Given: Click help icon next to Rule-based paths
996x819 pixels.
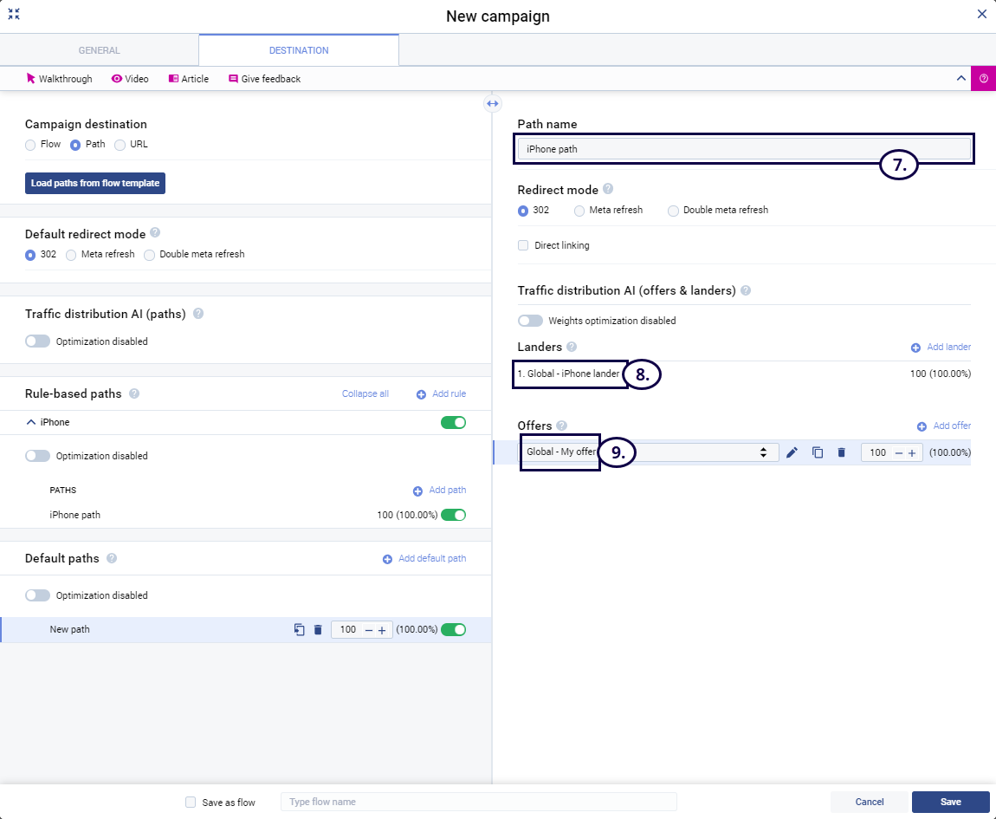Looking at the screenshot, I should point(134,393).
